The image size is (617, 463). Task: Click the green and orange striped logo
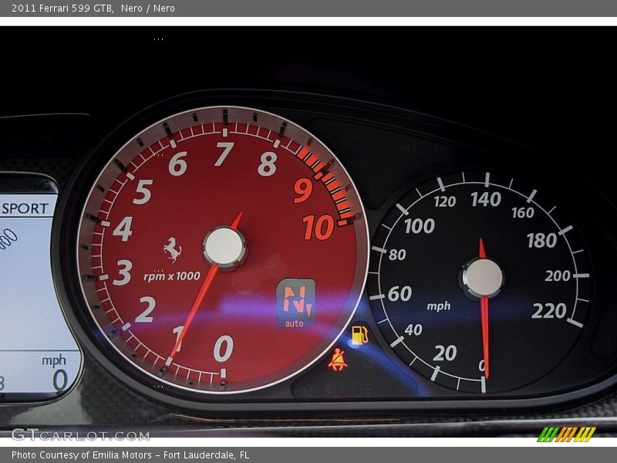(567, 434)
